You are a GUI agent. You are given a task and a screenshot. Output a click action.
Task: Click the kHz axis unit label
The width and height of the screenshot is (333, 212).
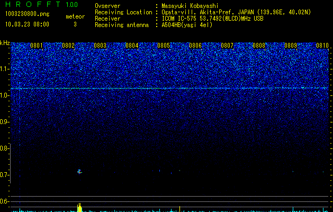click(5, 43)
